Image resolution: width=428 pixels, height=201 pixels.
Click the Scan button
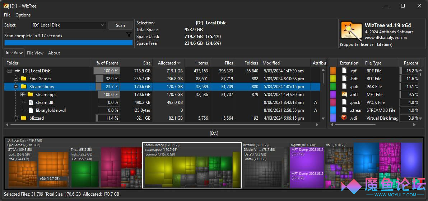tap(120, 25)
